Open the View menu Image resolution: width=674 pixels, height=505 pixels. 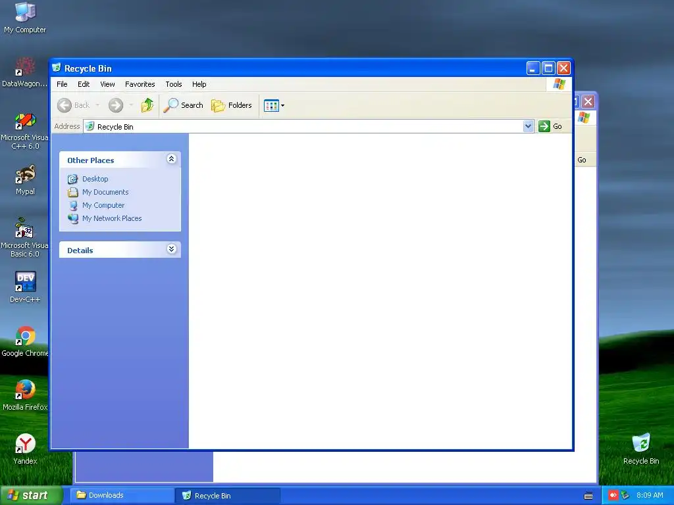click(107, 84)
